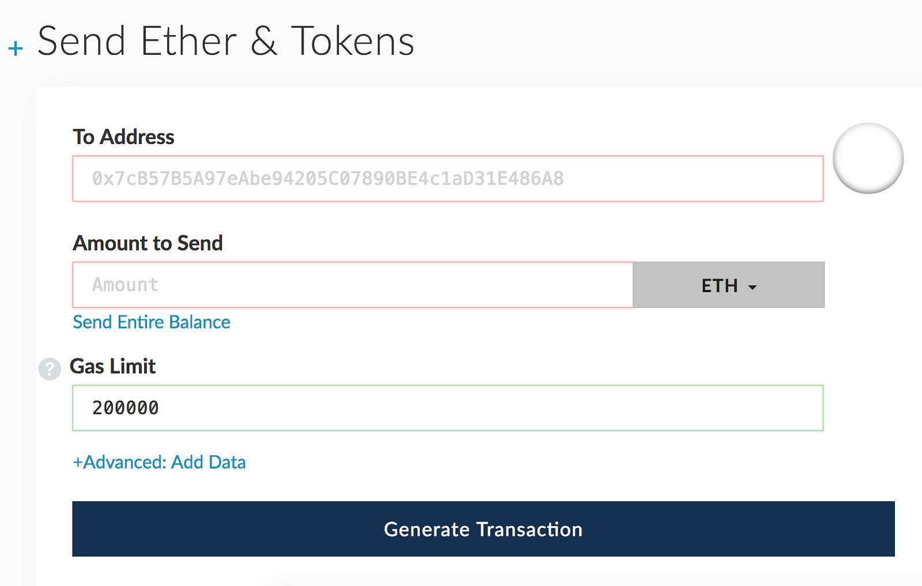Click the small caret arrow next to ETH
This screenshot has width=922, height=586.
[752, 287]
